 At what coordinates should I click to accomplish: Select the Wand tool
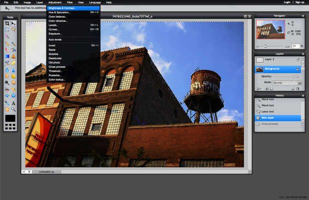(x=7, y=36)
